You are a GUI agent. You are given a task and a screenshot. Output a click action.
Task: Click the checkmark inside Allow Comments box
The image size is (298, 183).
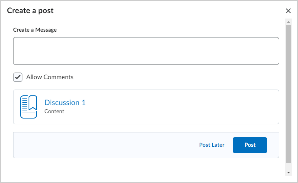pos(18,77)
